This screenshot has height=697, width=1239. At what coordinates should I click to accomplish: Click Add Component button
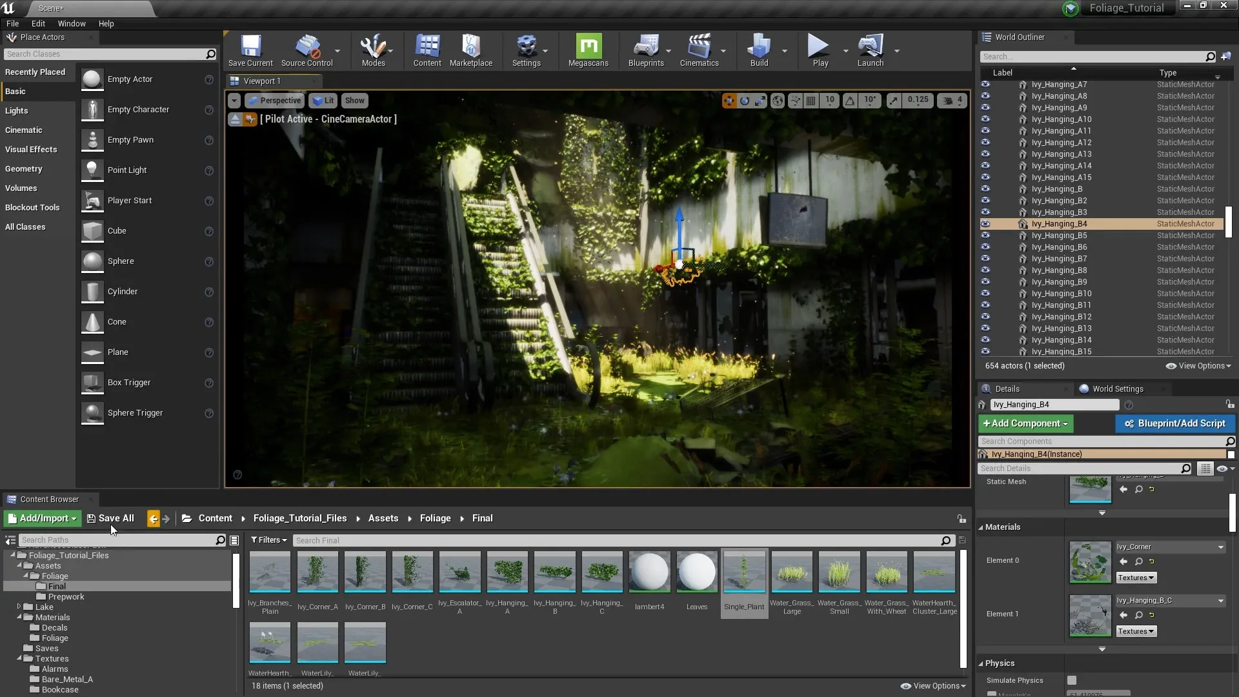(1025, 423)
